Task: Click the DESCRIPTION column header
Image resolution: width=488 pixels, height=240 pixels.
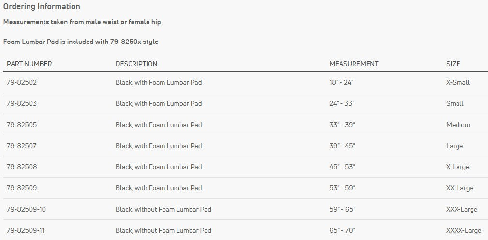Action: (x=136, y=64)
